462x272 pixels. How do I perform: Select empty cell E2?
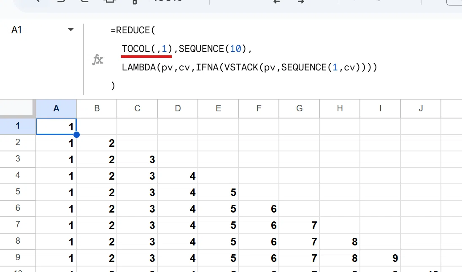point(218,143)
